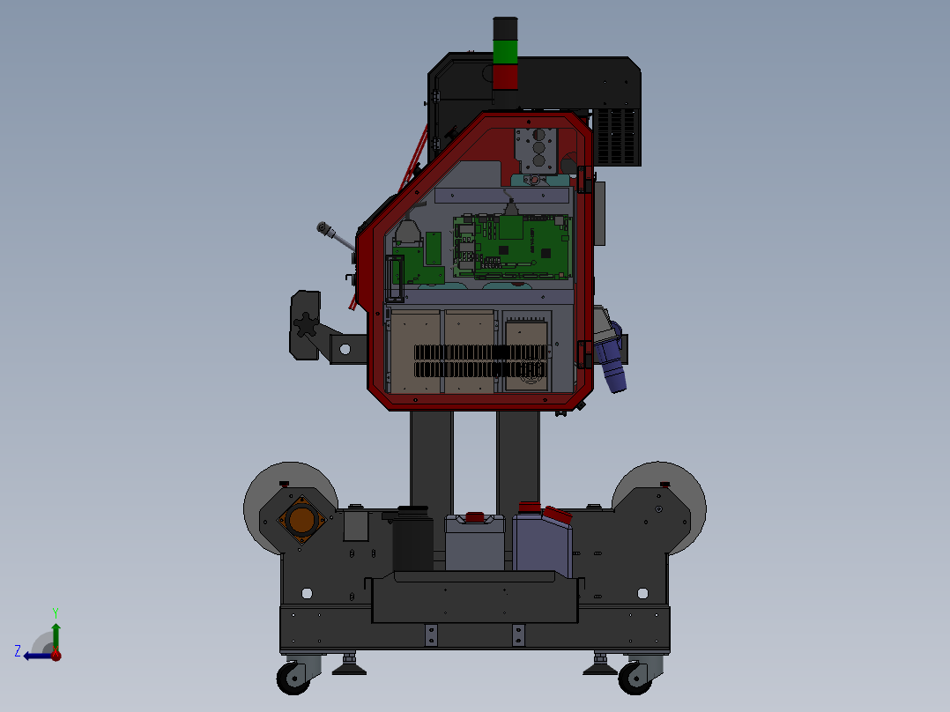Select the orange hub on left reel mount
The width and height of the screenshot is (950, 712).
point(301,519)
